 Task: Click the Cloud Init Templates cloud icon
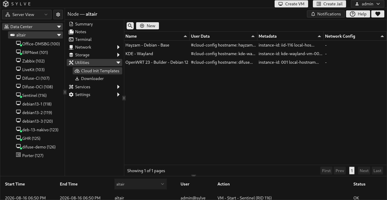pyautogui.click(x=77, y=71)
